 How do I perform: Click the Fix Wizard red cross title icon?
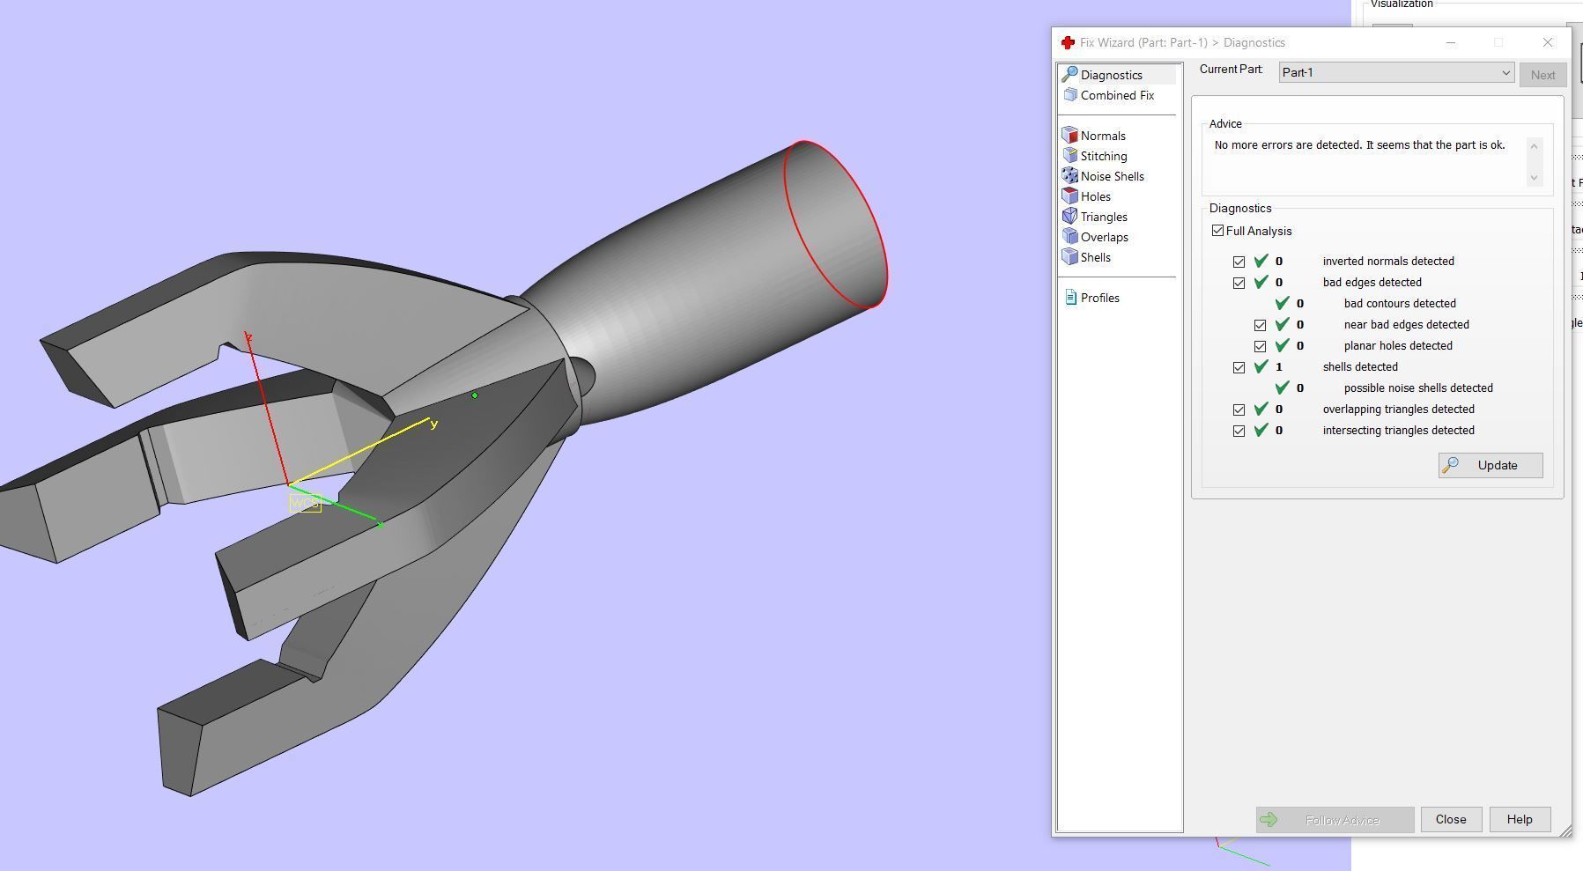[1068, 42]
